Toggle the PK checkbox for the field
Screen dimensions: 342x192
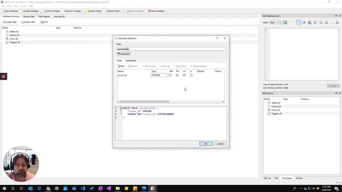pyautogui.click(x=177, y=75)
